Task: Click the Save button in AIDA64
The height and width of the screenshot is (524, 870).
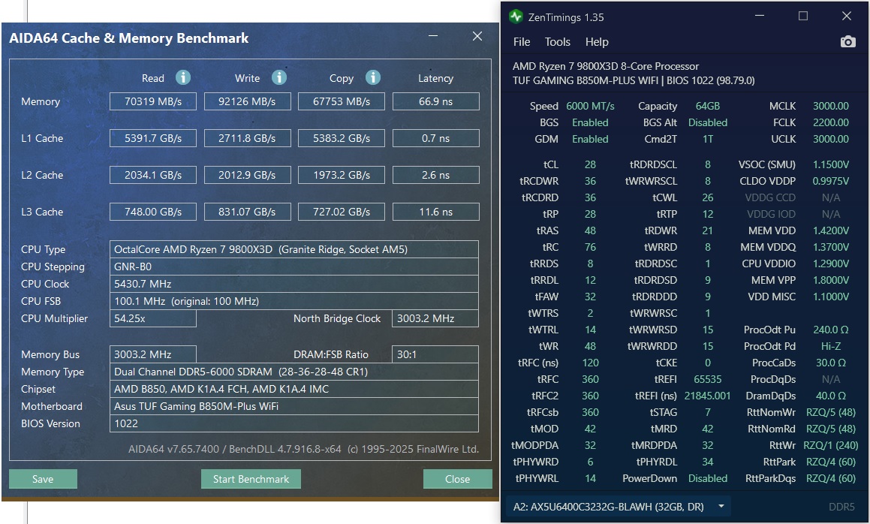Action: pyautogui.click(x=43, y=479)
